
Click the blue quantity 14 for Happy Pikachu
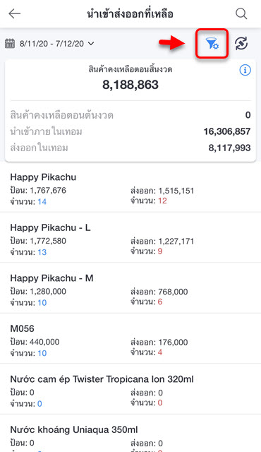[42, 201]
